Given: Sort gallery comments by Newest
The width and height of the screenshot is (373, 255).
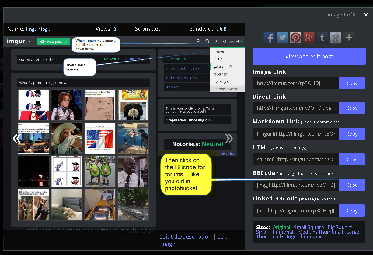Looking at the screenshot, I should tap(110, 59).
